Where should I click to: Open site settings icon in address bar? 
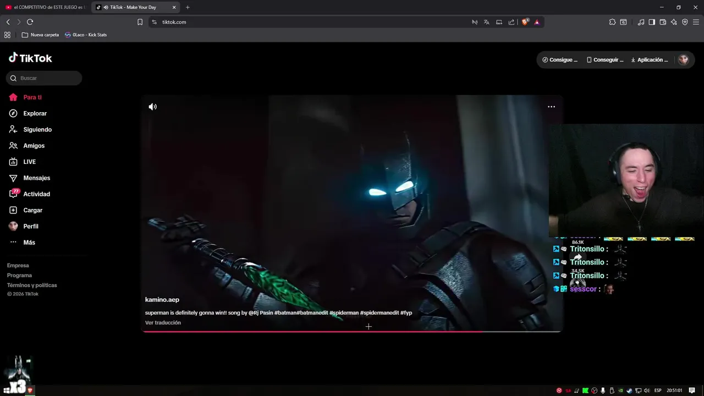point(154,22)
